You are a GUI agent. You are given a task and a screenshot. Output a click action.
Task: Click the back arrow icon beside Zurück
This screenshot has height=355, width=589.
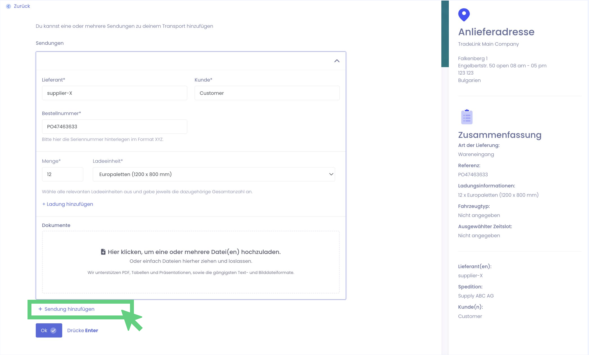click(8, 6)
